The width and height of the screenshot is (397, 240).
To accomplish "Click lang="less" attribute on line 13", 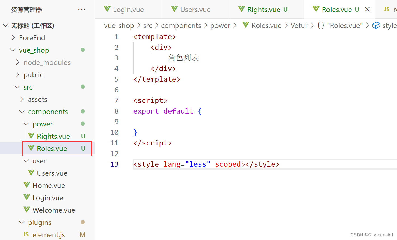I will 187,164.
